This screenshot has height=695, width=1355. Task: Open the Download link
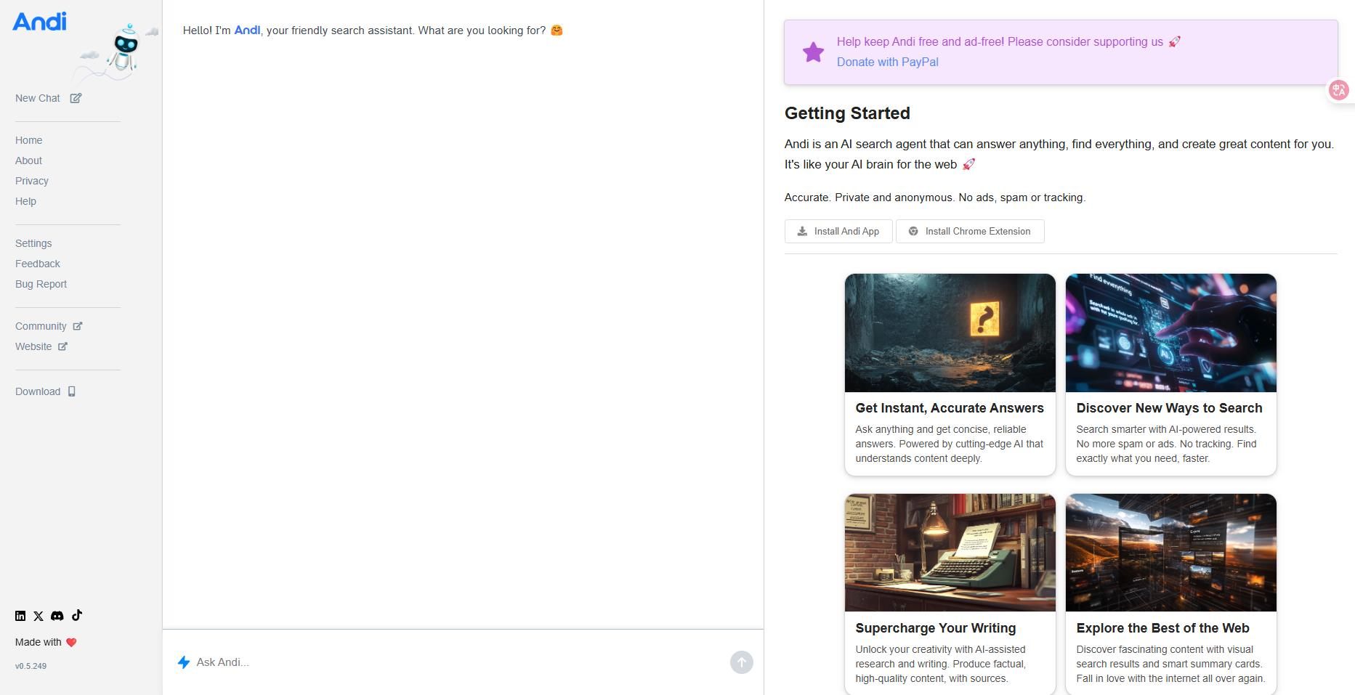[x=38, y=391]
